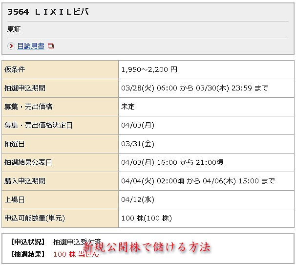Click the red arrow bullet beside 目論見書
This screenshot has width=296, height=265.
click(x=11, y=46)
